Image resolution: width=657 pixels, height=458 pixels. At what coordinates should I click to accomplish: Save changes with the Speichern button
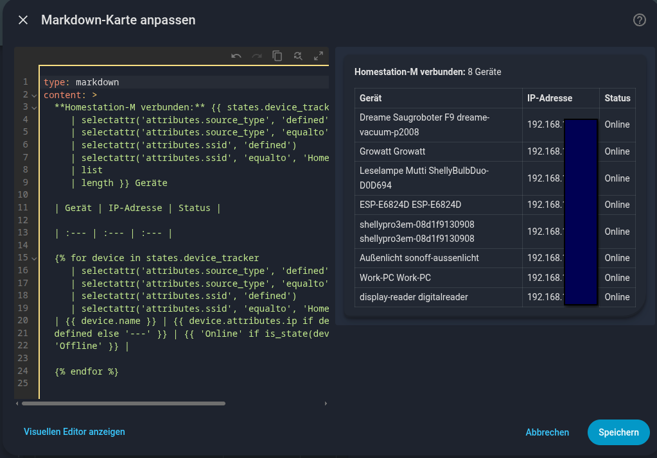pos(618,432)
